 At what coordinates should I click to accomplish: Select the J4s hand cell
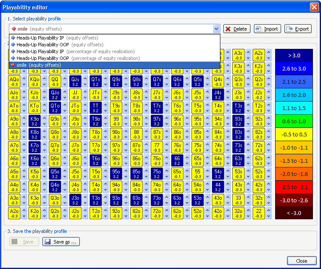(x=218, y=95)
